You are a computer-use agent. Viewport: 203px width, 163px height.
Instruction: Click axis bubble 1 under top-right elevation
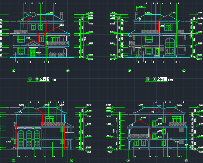point(184,70)
